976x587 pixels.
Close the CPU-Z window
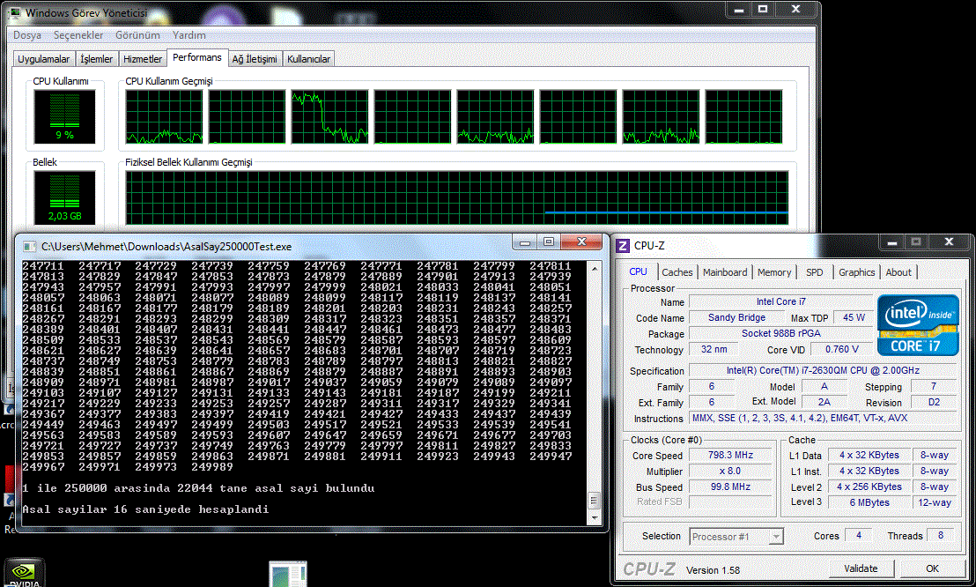pos(949,241)
